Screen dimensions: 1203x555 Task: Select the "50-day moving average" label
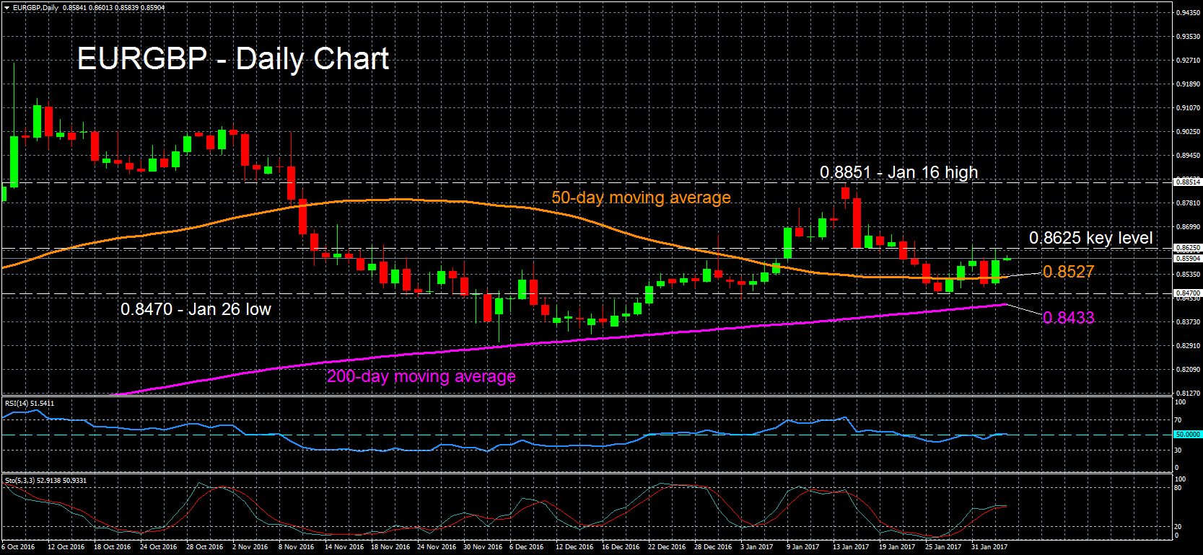tap(641, 197)
